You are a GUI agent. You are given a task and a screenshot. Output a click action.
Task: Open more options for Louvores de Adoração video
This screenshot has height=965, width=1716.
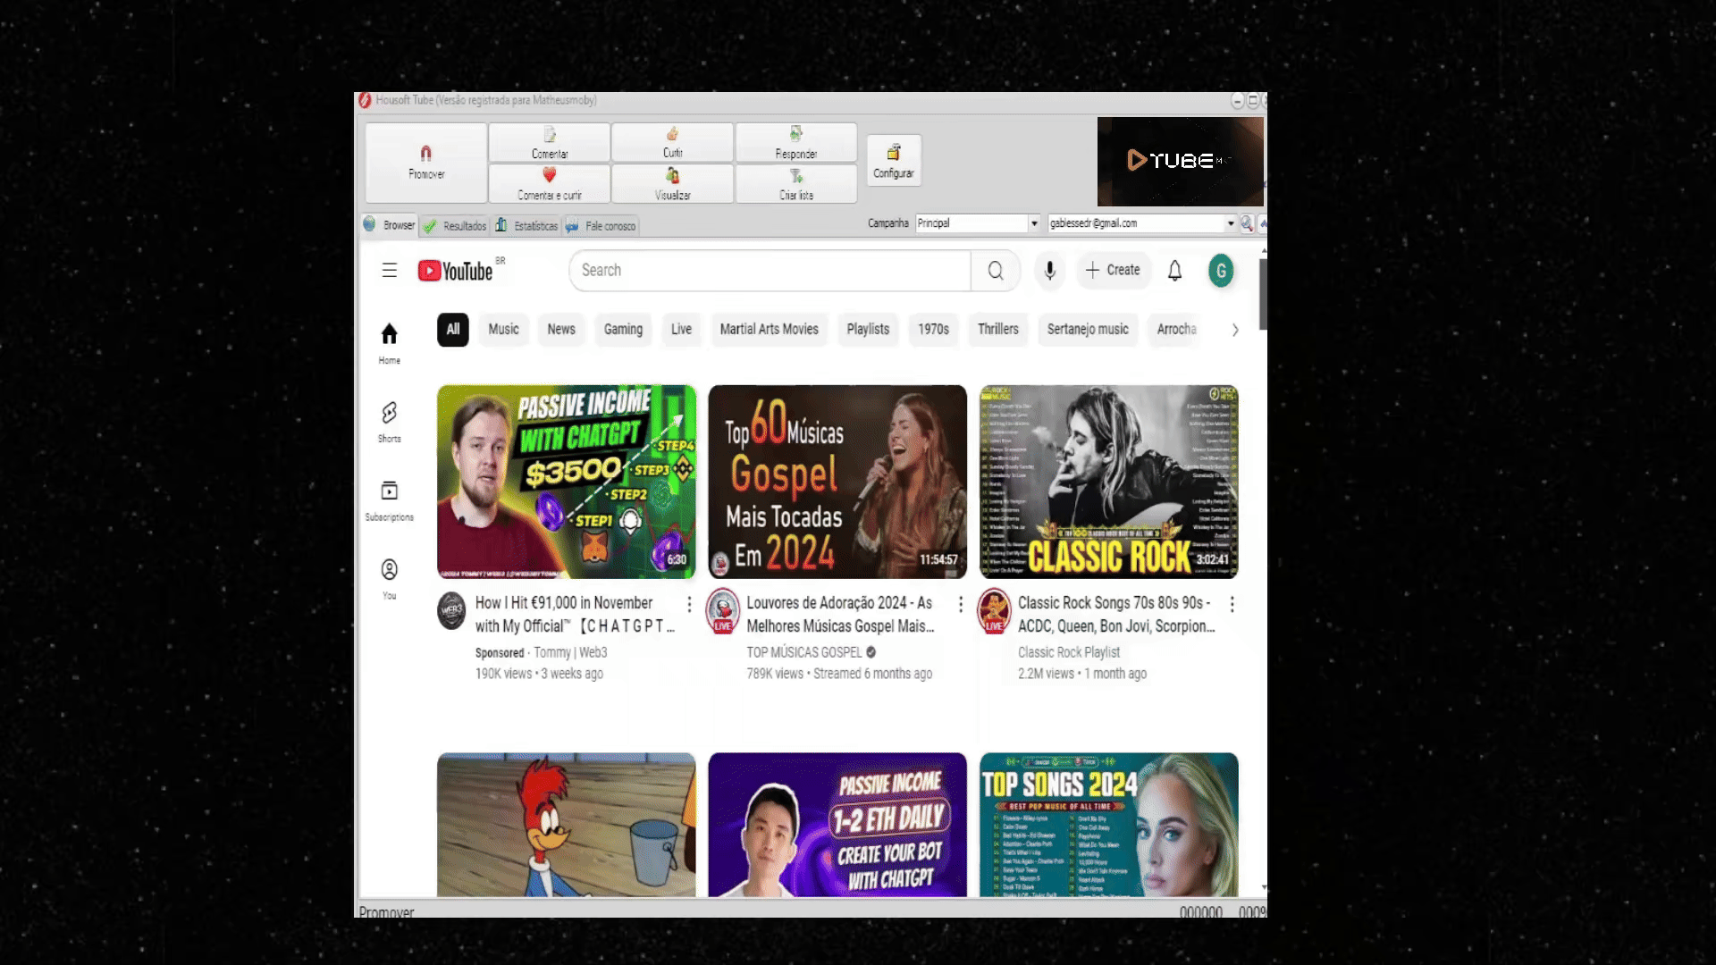click(961, 605)
